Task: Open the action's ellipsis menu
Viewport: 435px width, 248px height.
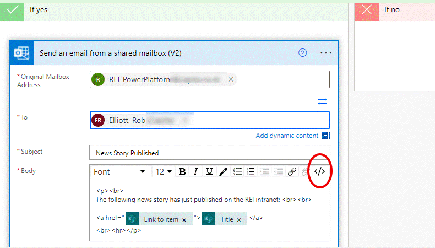Action: pos(325,53)
